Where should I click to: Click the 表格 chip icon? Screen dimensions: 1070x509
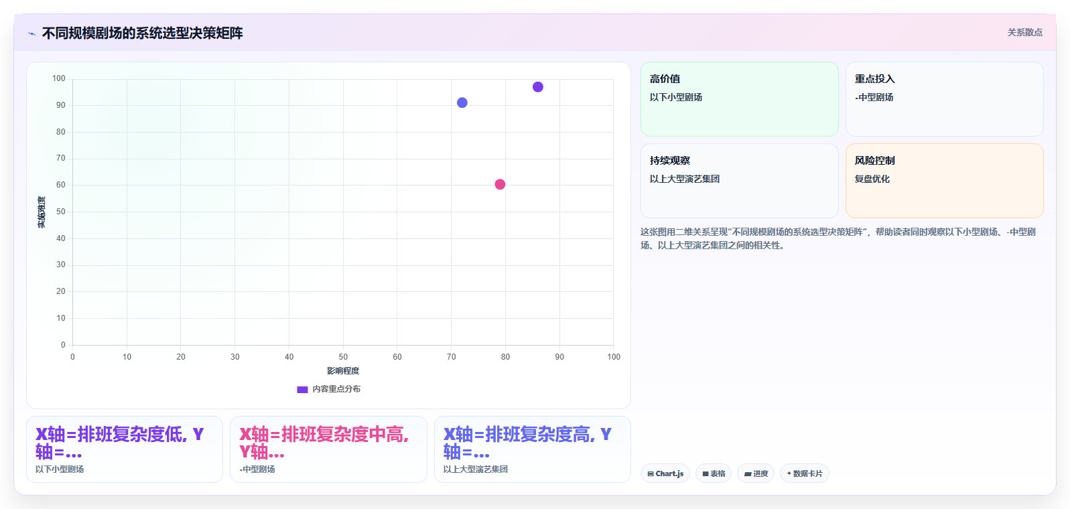coord(706,474)
